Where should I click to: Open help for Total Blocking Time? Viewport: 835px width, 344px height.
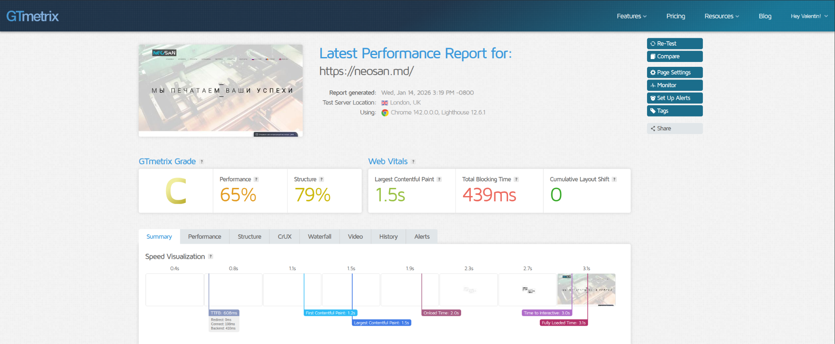coord(517,179)
